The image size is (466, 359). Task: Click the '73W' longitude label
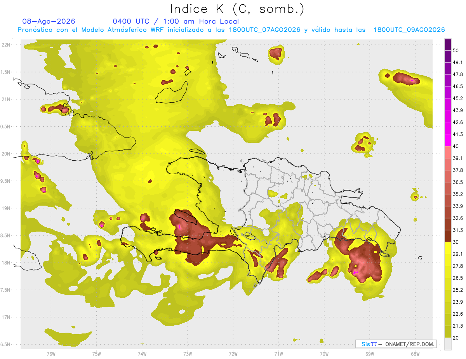(x=188, y=354)
